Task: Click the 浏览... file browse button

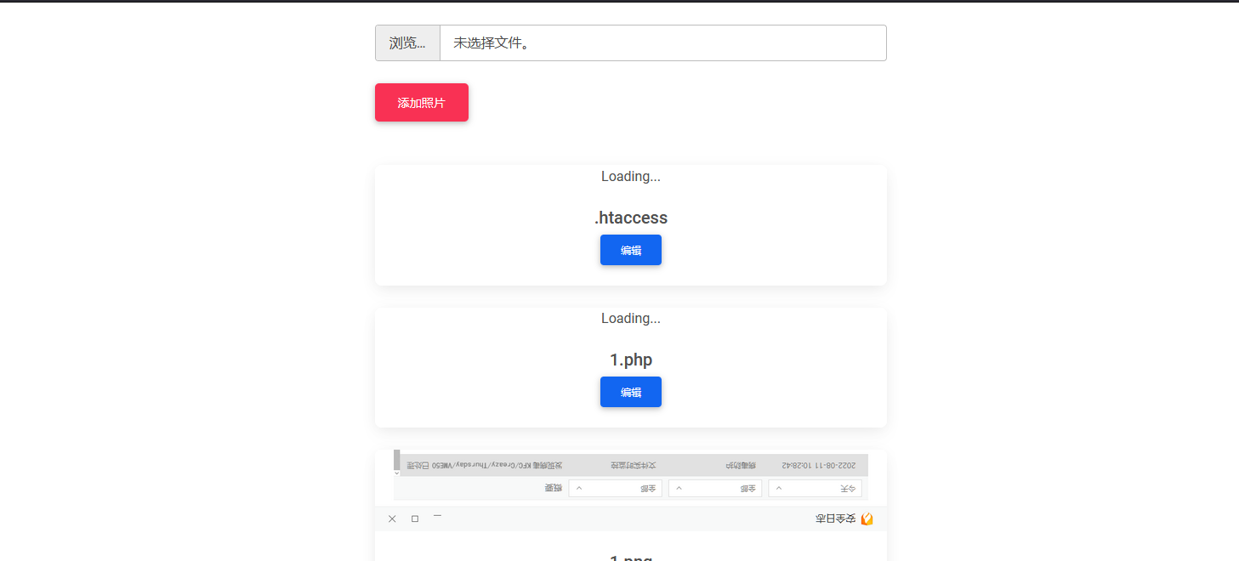Action: pyautogui.click(x=407, y=43)
